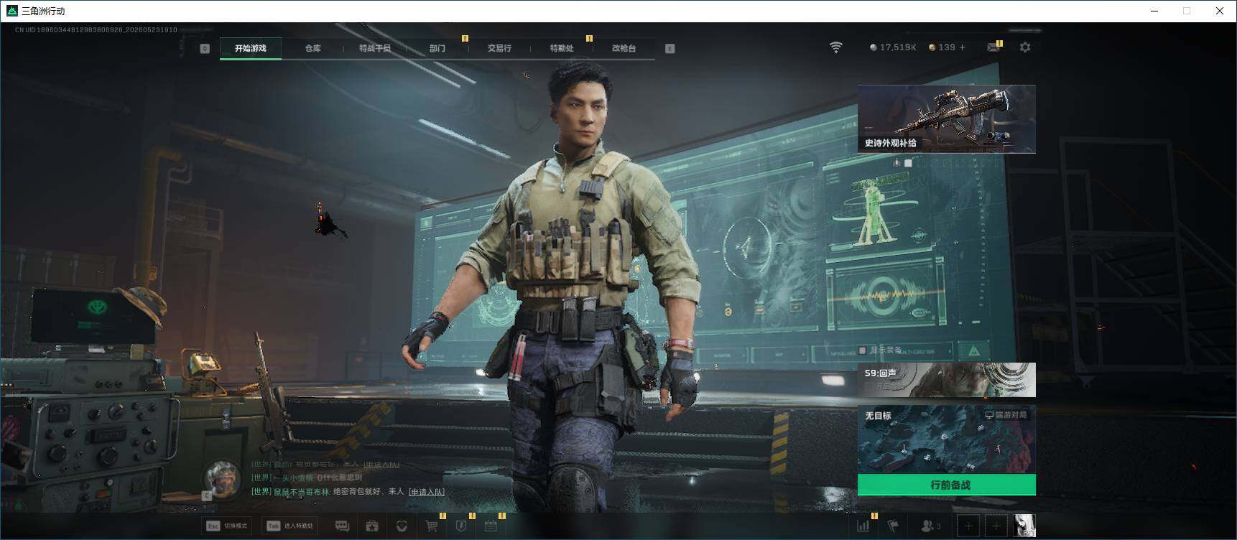1237x540 pixels.
Task: Open the 改枪台 tab
Action: coord(624,48)
